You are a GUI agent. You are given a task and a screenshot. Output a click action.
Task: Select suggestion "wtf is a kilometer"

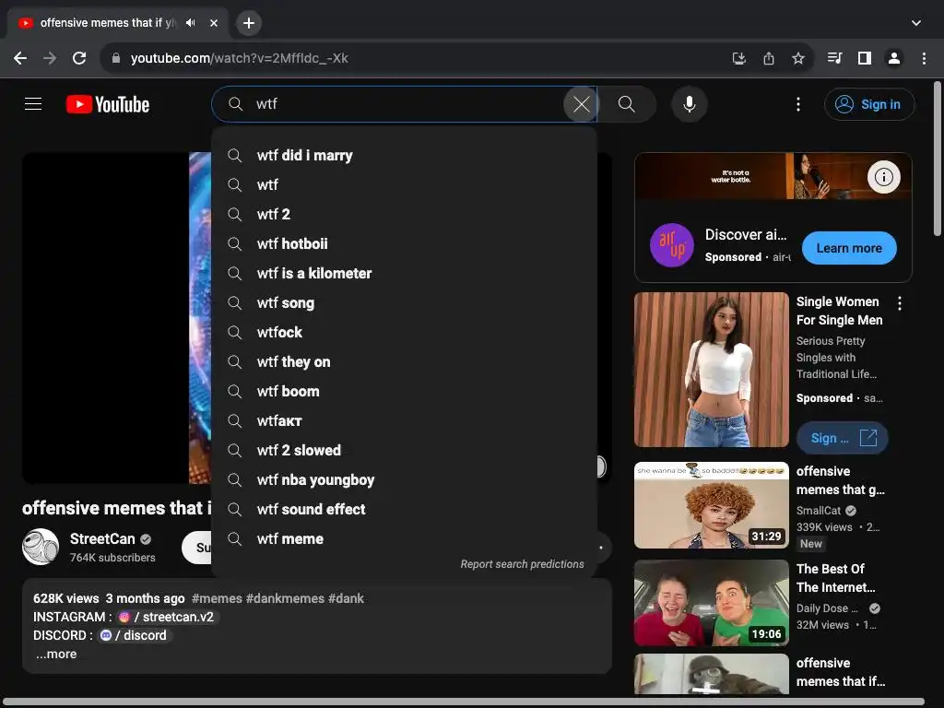coord(404,273)
